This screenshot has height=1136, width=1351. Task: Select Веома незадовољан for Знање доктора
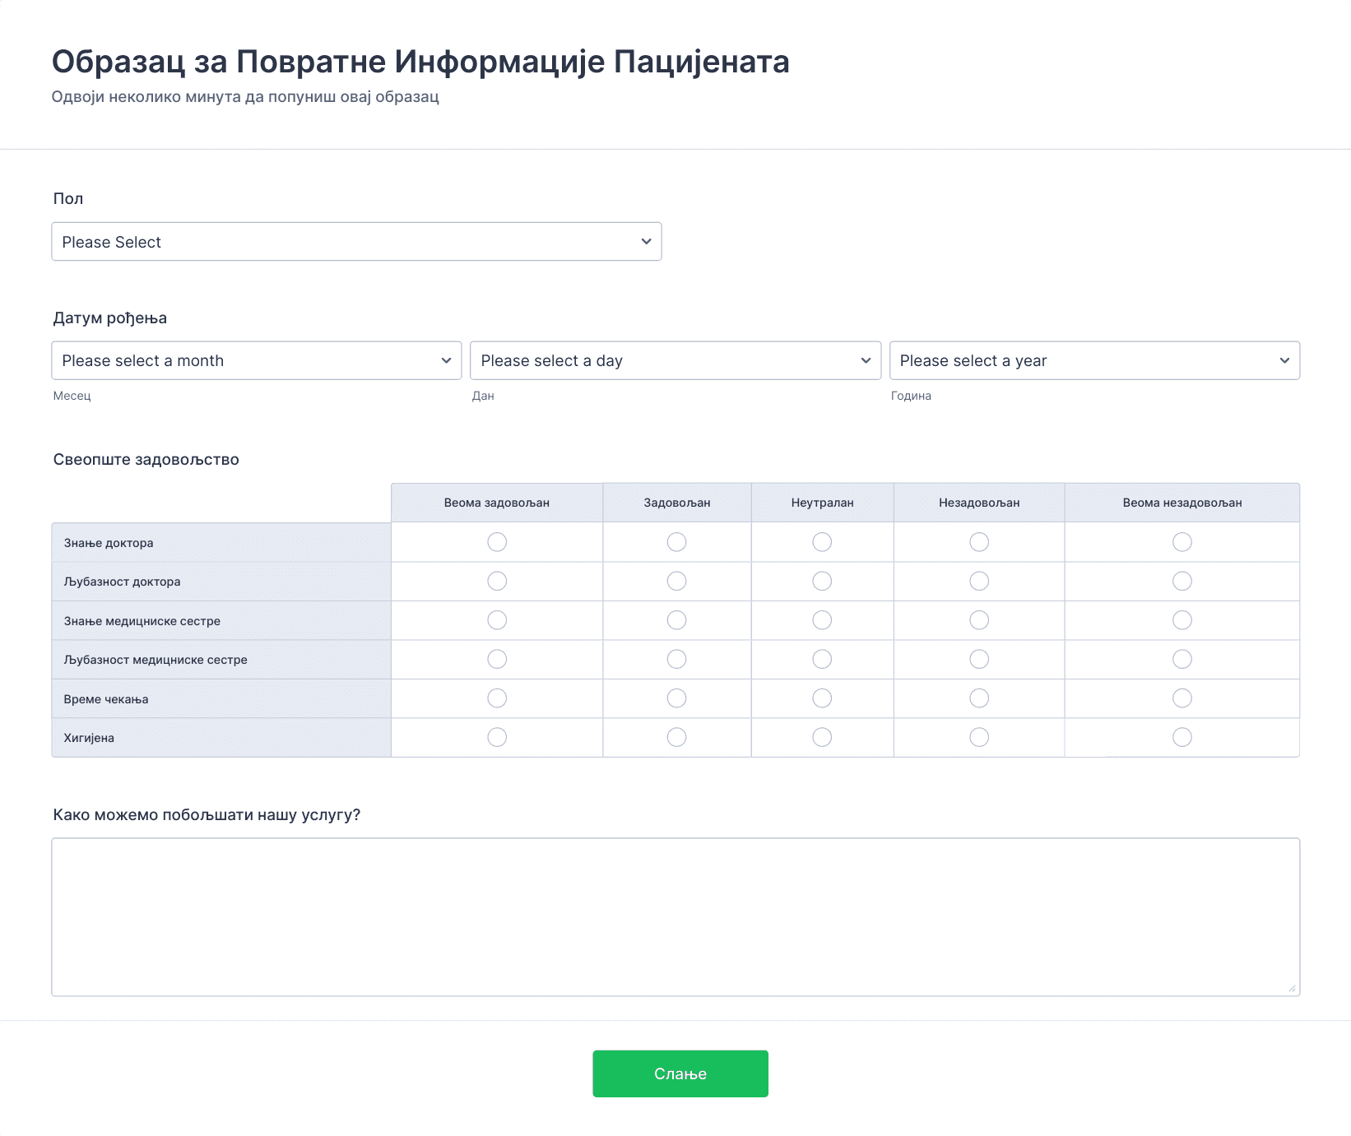coord(1182,542)
